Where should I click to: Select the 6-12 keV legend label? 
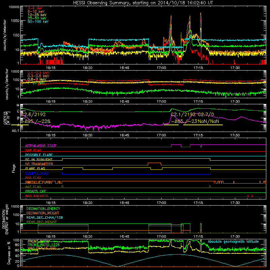[x=36, y=11]
